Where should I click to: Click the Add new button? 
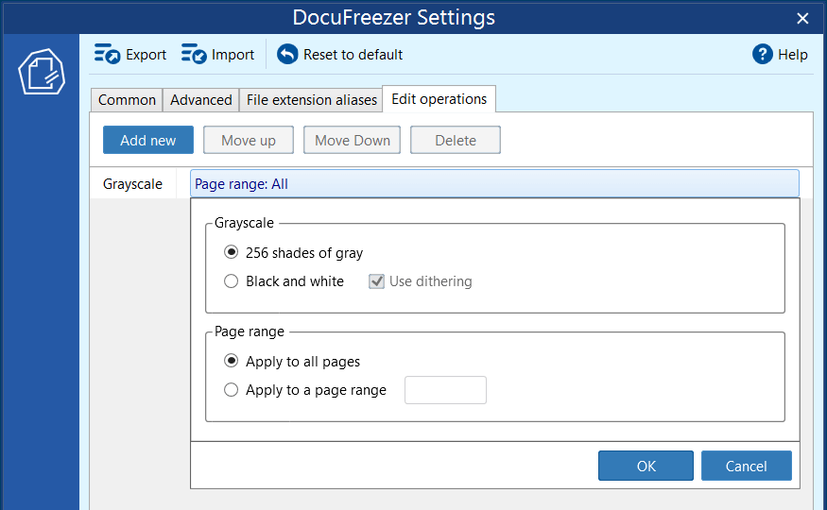pyautogui.click(x=148, y=140)
